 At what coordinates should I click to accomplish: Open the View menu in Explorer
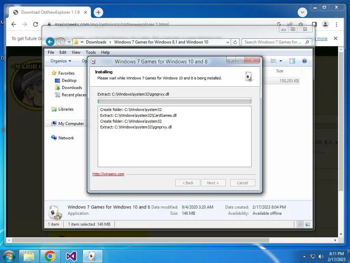point(76,52)
